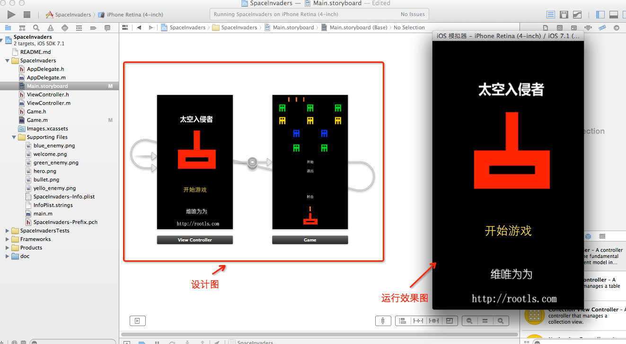The height and width of the screenshot is (344, 626).
Task: Switch to Standard editor
Action: [x=551, y=15]
